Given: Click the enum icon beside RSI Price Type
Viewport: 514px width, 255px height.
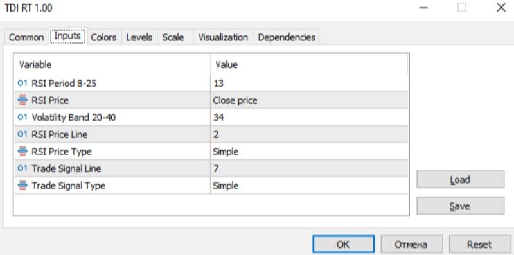Looking at the screenshot, I should click(22, 152).
